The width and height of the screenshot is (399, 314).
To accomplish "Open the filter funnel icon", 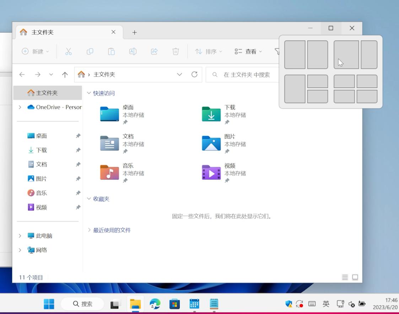I will [x=277, y=51].
